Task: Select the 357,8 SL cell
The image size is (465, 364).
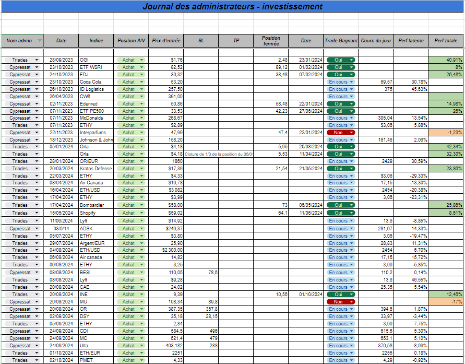Action: click(201, 309)
